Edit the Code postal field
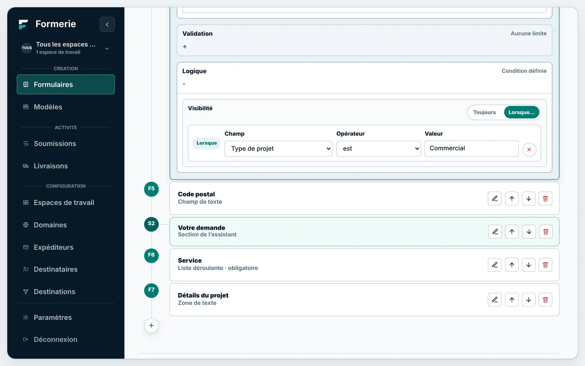The image size is (585, 366). pyautogui.click(x=495, y=199)
